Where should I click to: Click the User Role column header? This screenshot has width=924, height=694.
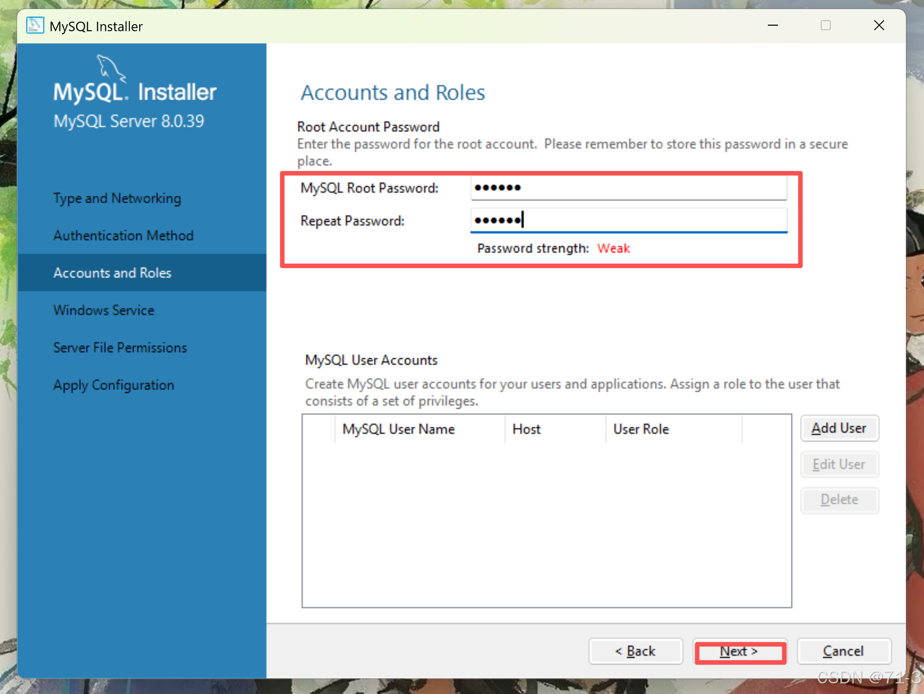[674, 429]
